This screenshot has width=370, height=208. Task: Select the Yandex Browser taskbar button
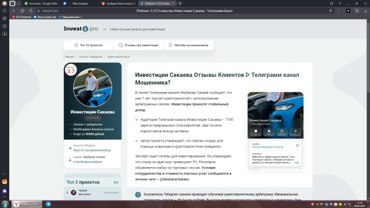pyautogui.click(x=27, y=204)
